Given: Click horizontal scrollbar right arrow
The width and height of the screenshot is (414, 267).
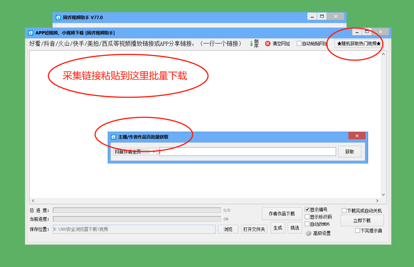Looking at the screenshot, I should pos(377,201).
